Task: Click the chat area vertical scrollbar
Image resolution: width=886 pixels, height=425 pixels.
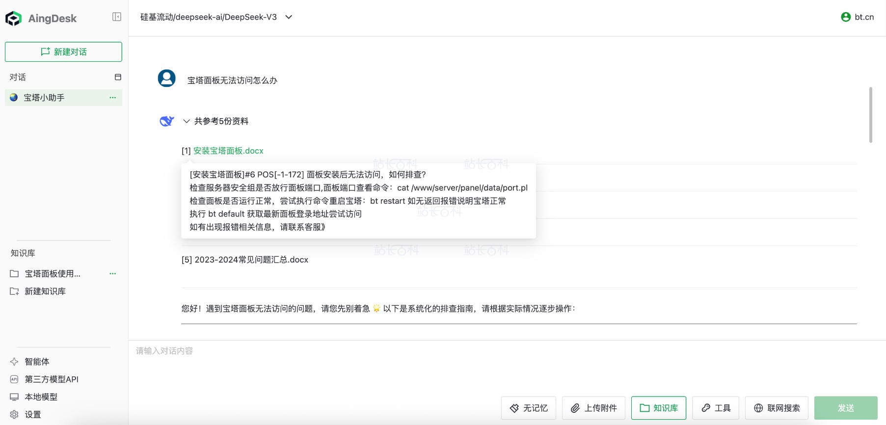Action: pyautogui.click(x=871, y=115)
